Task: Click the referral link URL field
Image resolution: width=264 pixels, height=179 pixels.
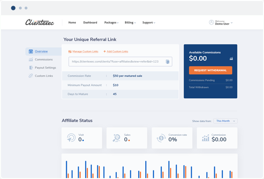Action: tap(120, 61)
